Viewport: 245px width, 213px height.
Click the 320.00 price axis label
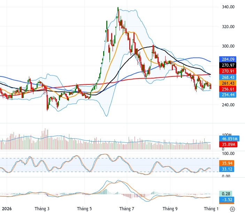(228, 27)
